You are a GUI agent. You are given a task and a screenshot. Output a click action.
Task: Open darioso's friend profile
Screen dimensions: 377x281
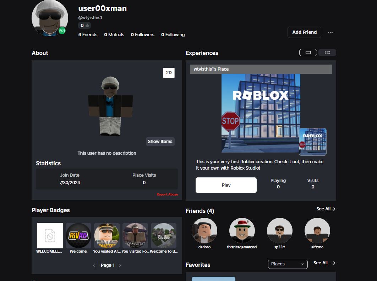coord(204,231)
